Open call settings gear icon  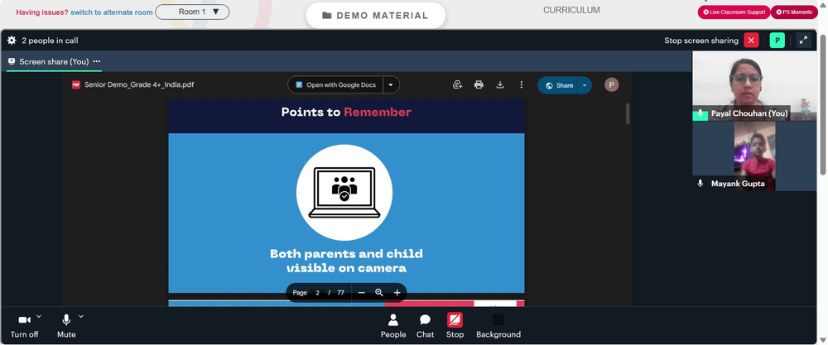[12, 41]
